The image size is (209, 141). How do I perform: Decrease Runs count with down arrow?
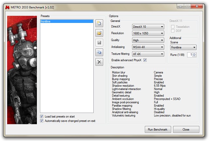point(194,56)
